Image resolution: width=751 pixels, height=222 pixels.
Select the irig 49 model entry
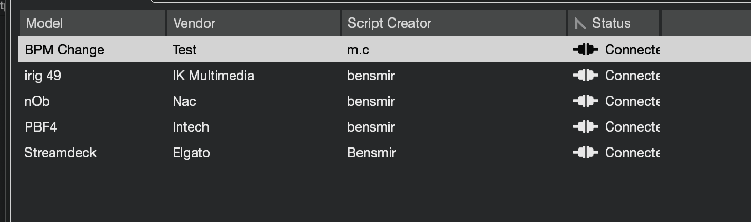point(43,76)
